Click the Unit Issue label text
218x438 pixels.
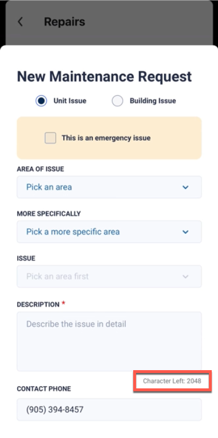(70, 101)
